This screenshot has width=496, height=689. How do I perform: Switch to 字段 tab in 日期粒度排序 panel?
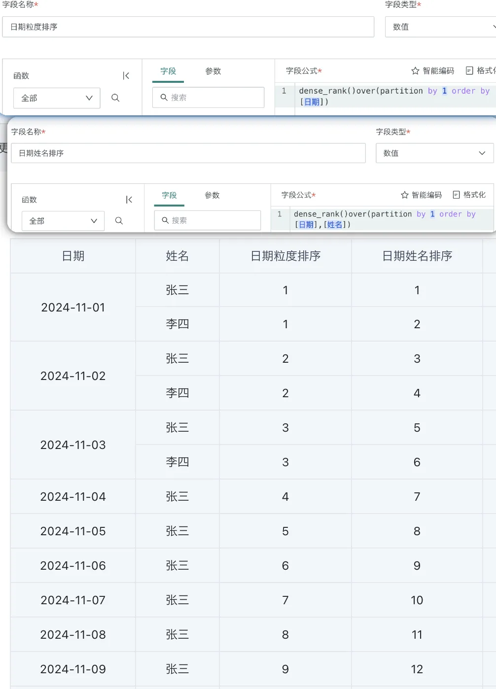pyautogui.click(x=168, y=71)
